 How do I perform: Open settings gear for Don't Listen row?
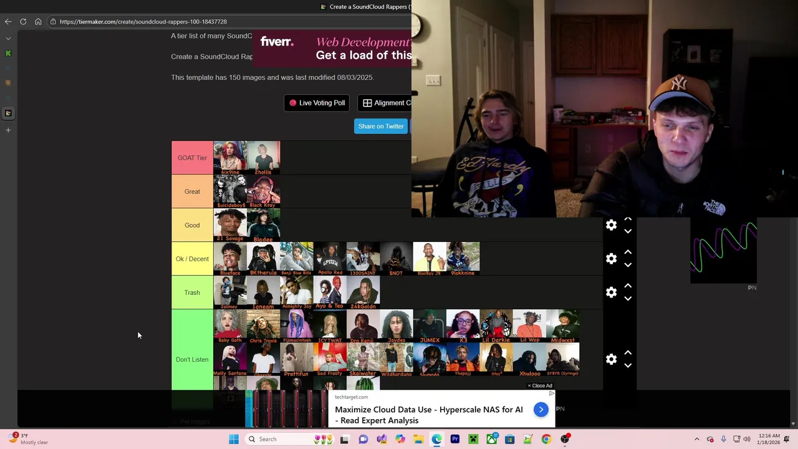(x=611, y=359)
